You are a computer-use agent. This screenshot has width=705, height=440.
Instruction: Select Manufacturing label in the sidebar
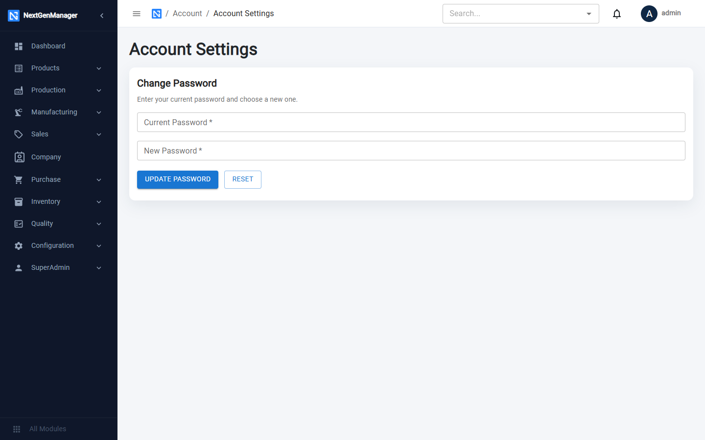point(54,112)
